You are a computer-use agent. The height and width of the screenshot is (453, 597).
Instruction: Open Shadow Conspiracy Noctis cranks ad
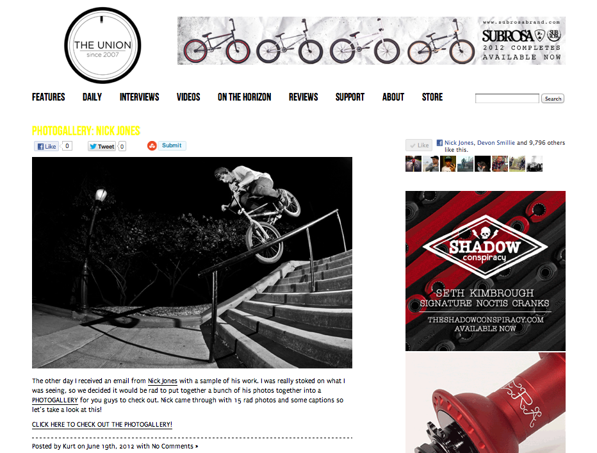click(486, 271)
